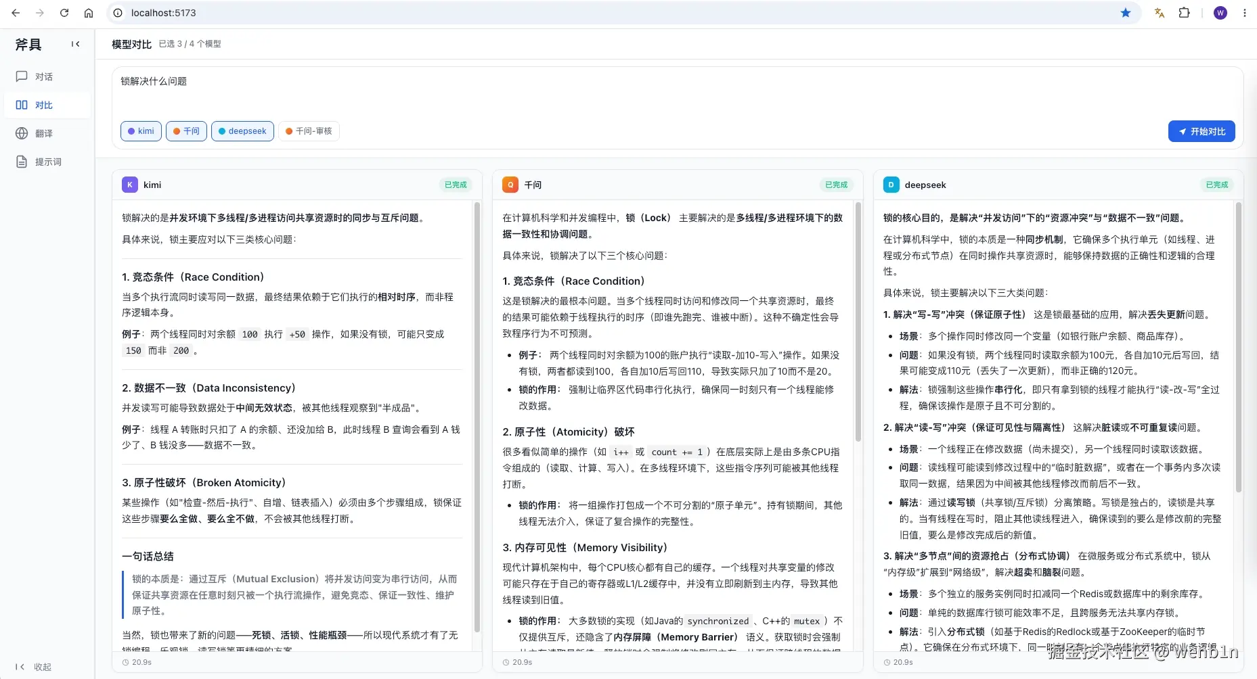This screenshot has width=1257, height=679.
Task: Open the translate page icon
Action: (x=1160, y=13)
